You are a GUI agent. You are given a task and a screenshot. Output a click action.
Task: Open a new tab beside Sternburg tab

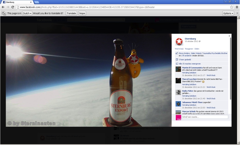(x=36, y=2)
